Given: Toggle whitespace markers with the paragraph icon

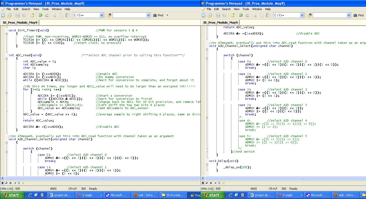Looking at the screenshot, I should pyautogui.click(x=19, y=183).
